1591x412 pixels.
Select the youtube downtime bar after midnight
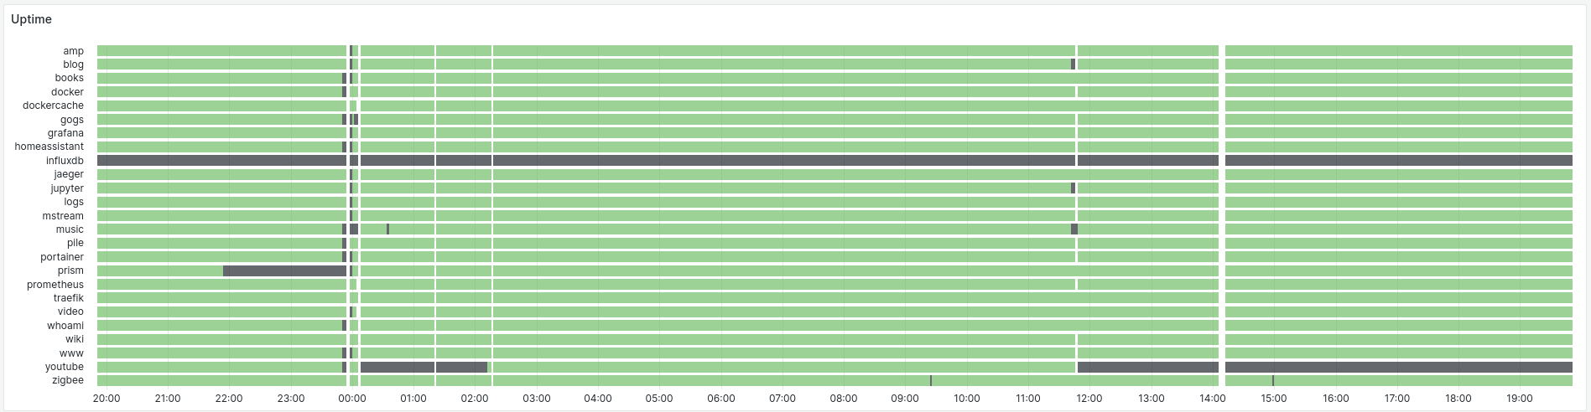pos(424,367)
